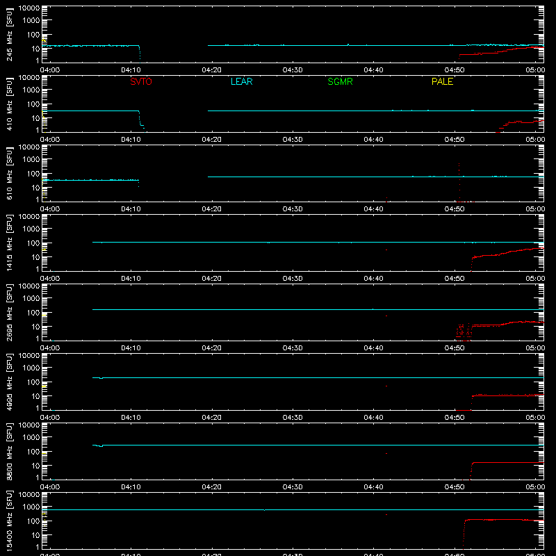
Task: Click red SVTO spike in 610 MHz plot
Action: [x=459, y=183]
